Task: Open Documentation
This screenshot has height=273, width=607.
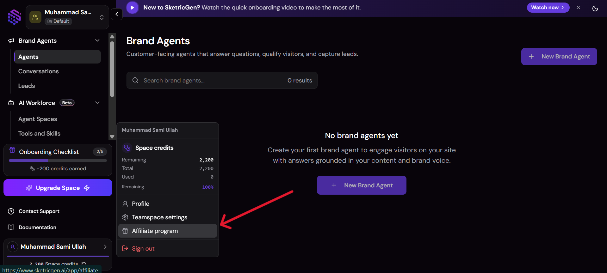Action: point(37,227)
